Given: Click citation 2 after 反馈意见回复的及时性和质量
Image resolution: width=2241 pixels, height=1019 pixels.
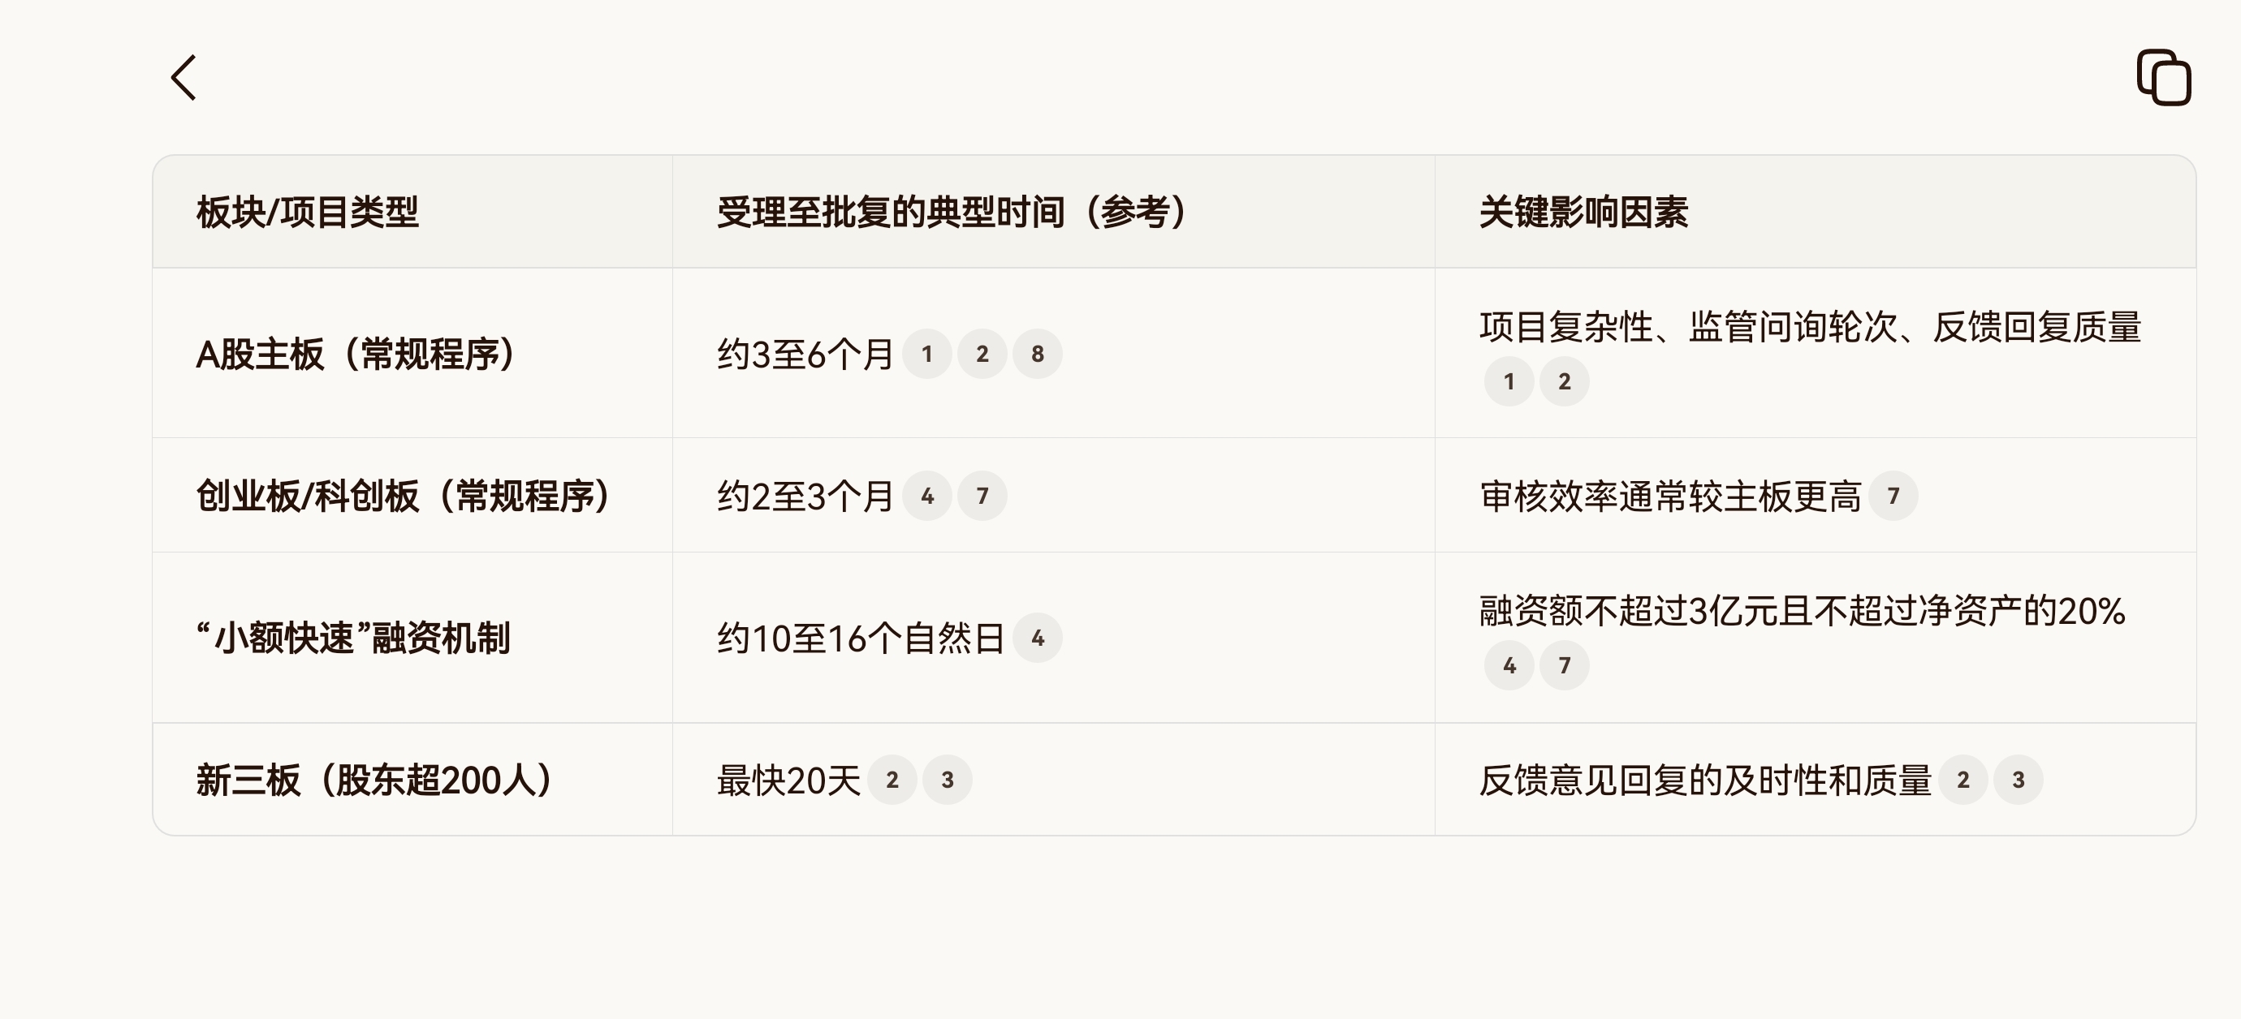Looking at the screenshot, I should 1962,780.
